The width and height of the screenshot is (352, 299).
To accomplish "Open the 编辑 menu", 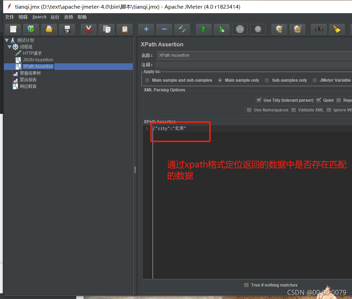I will coord(23,17).
